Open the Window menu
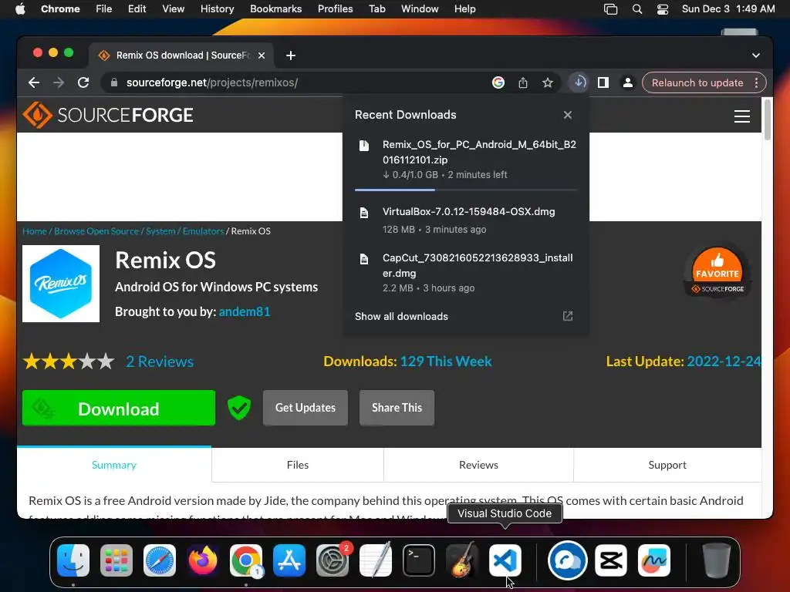Screen dimensions: 790x592 pos(420,8)
